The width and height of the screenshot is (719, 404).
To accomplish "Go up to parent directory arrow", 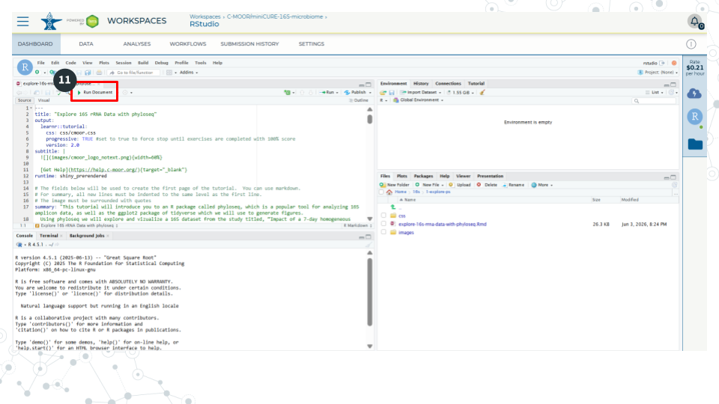I will click(x=393, y=207).
